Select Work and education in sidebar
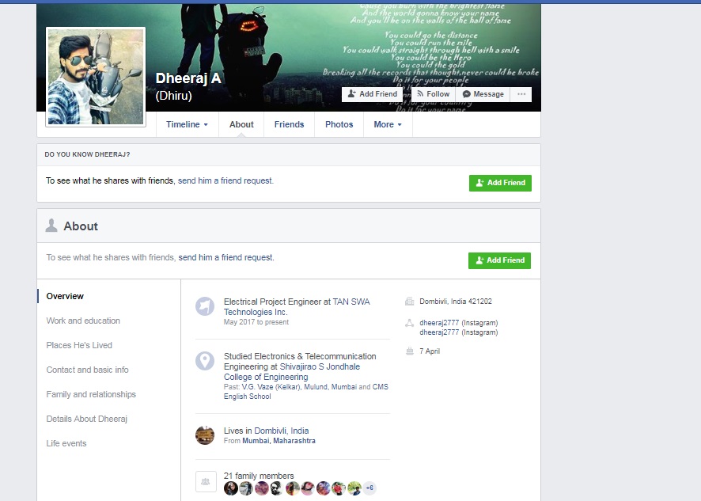 (83, 321)
